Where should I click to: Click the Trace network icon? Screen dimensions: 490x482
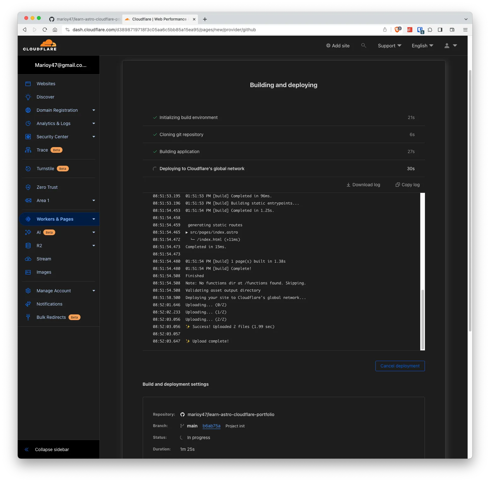(x=28, y=150)
